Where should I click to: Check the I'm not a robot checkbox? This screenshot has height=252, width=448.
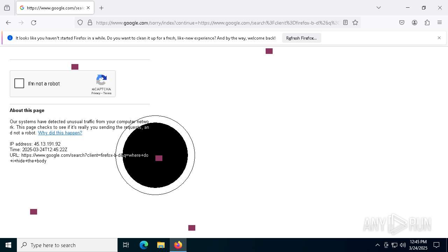pos(19,83)
